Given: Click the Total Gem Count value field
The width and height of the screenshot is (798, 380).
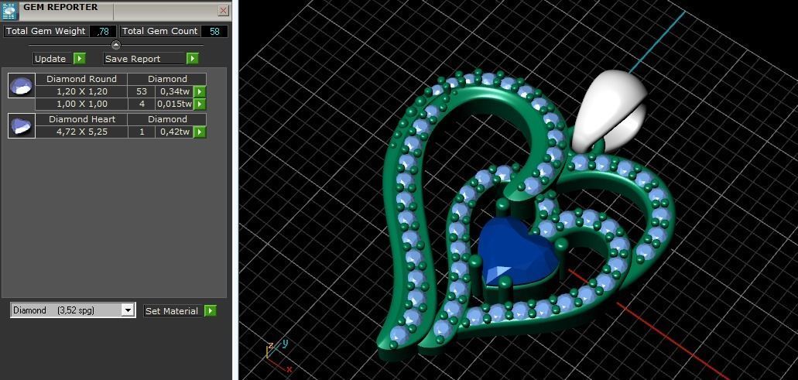Looking at the screenshot, I should coord(214,31).
